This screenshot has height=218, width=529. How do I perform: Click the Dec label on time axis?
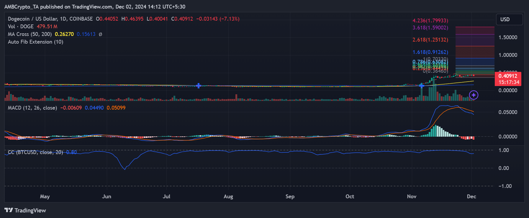[x=471, y=196]
